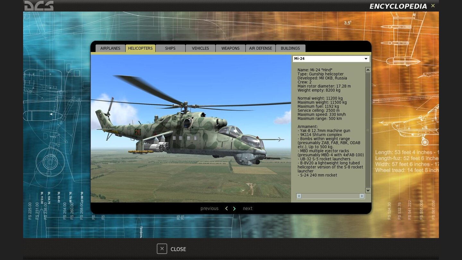Click the 'previous' text label
The image size is (462, 260).
pyautogui.click(x=210, y=209)
